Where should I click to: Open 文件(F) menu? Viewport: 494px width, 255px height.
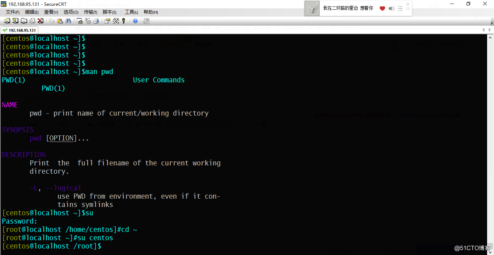click(x=13, y=12)
